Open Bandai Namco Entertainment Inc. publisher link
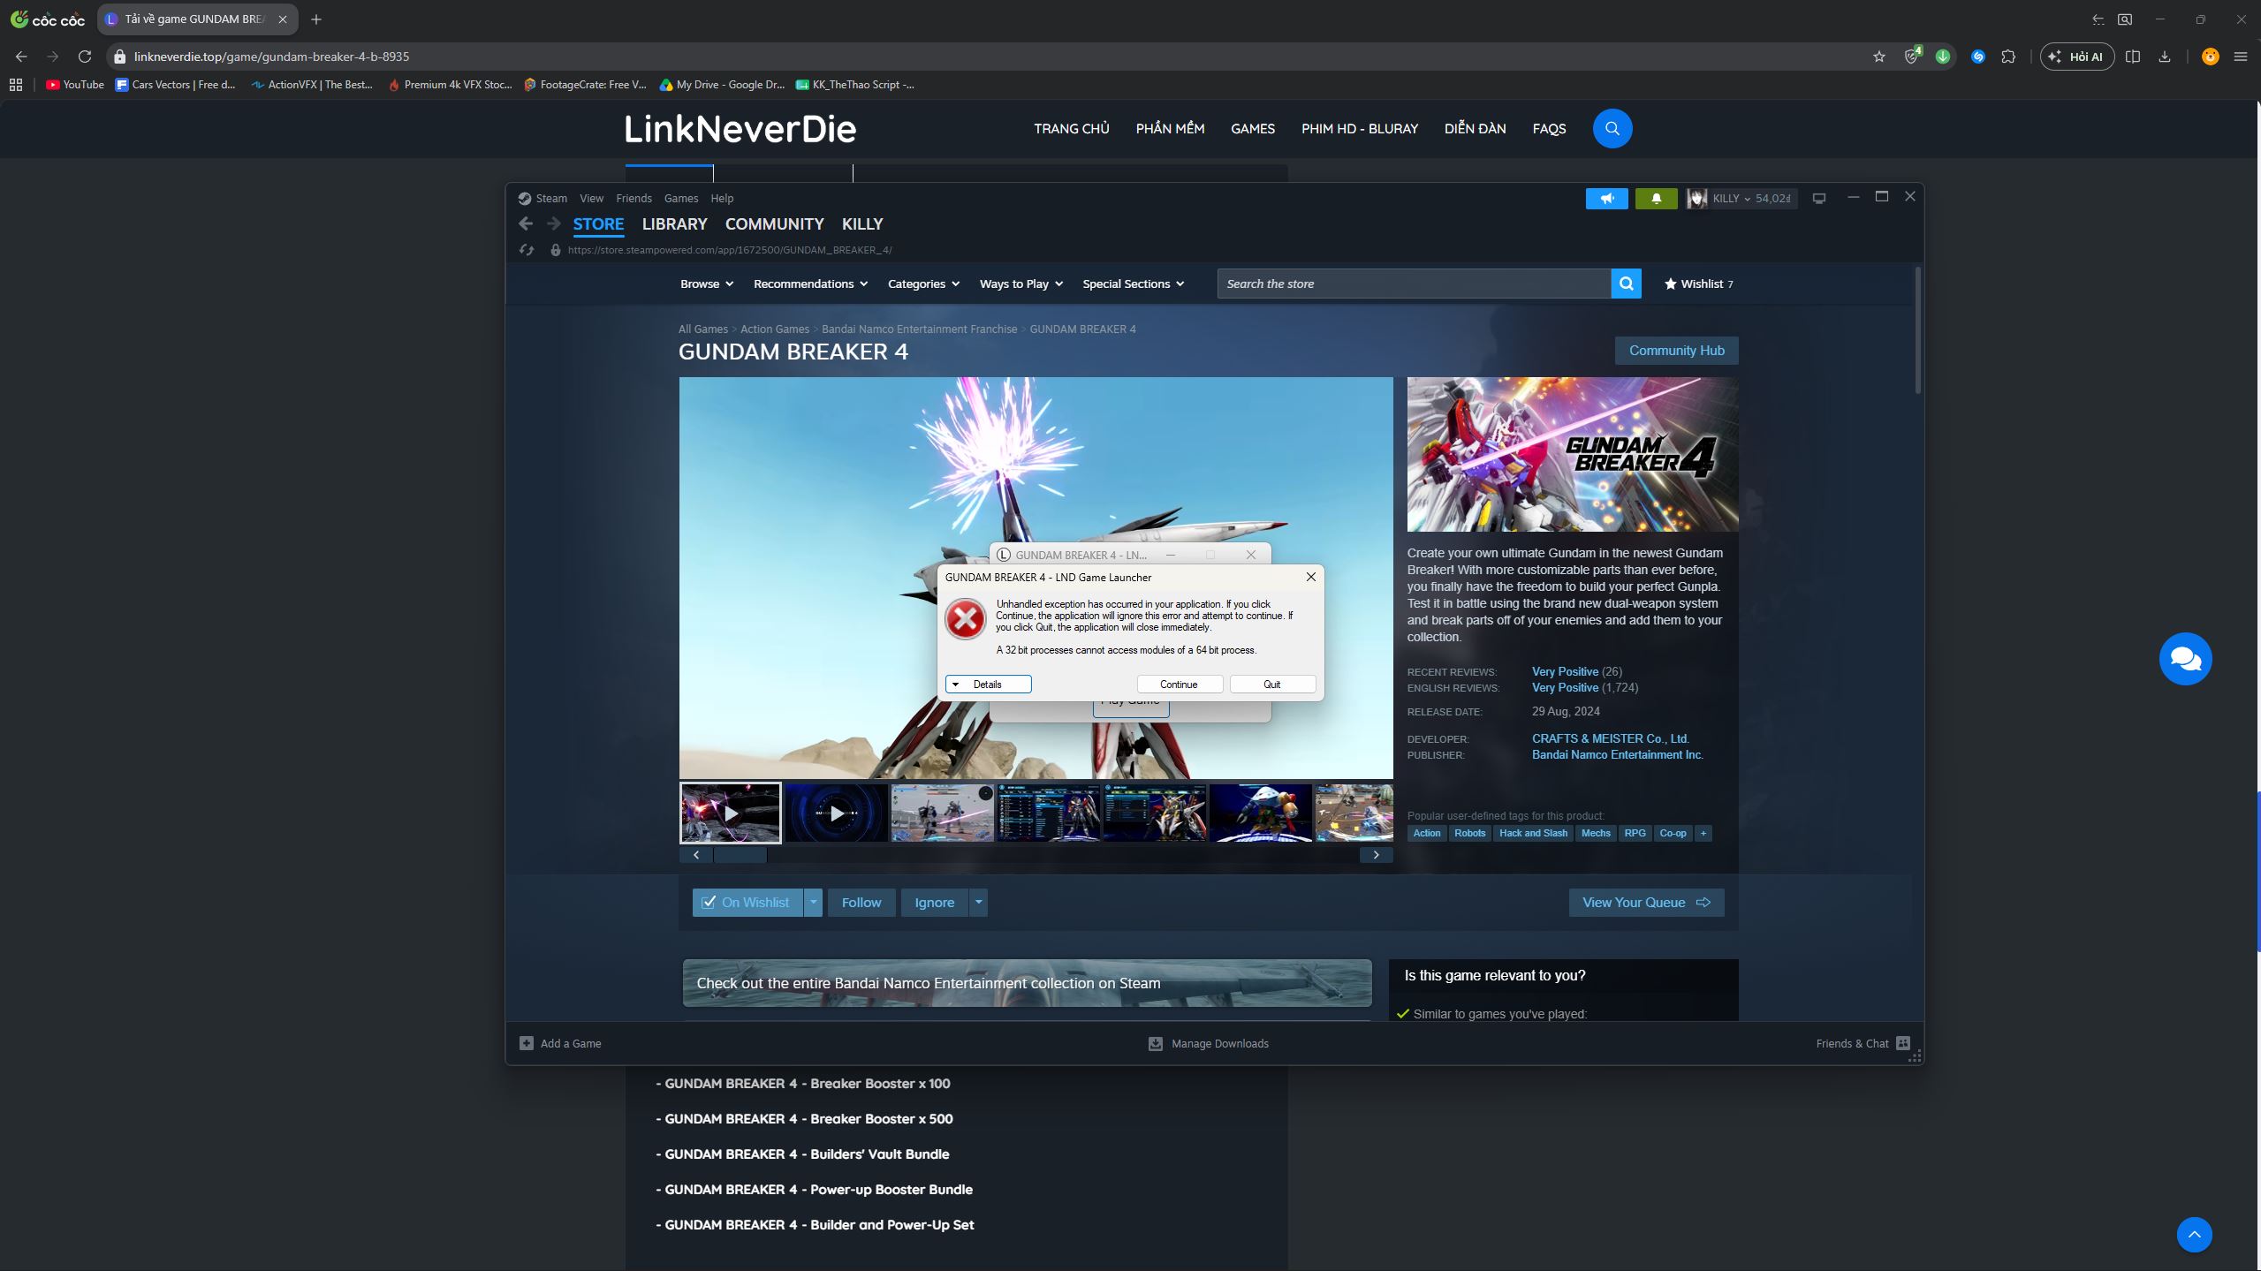 [x=1617, y=754]
